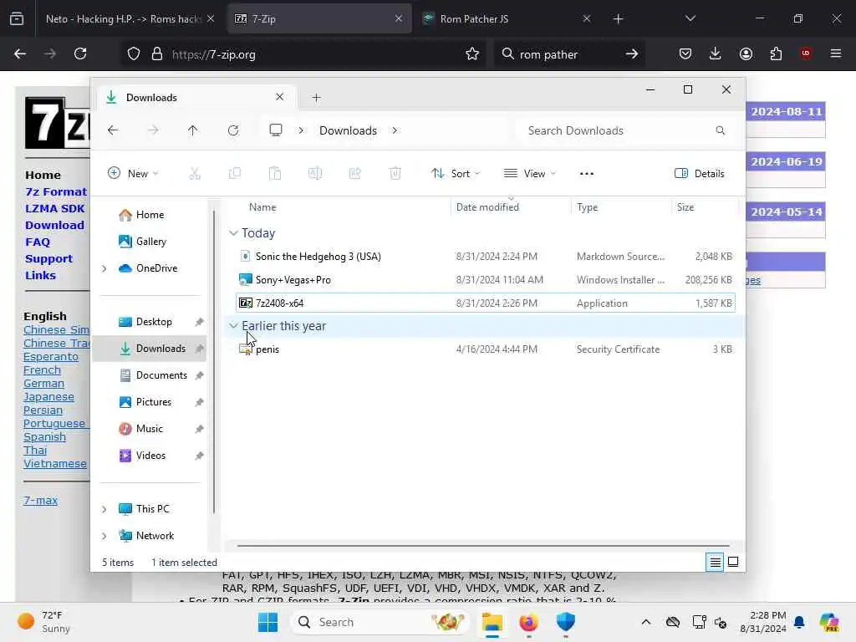The image size is (856, 642).
Task: Open the See more (three dots) menu
Action: click(x=586, y=174)
